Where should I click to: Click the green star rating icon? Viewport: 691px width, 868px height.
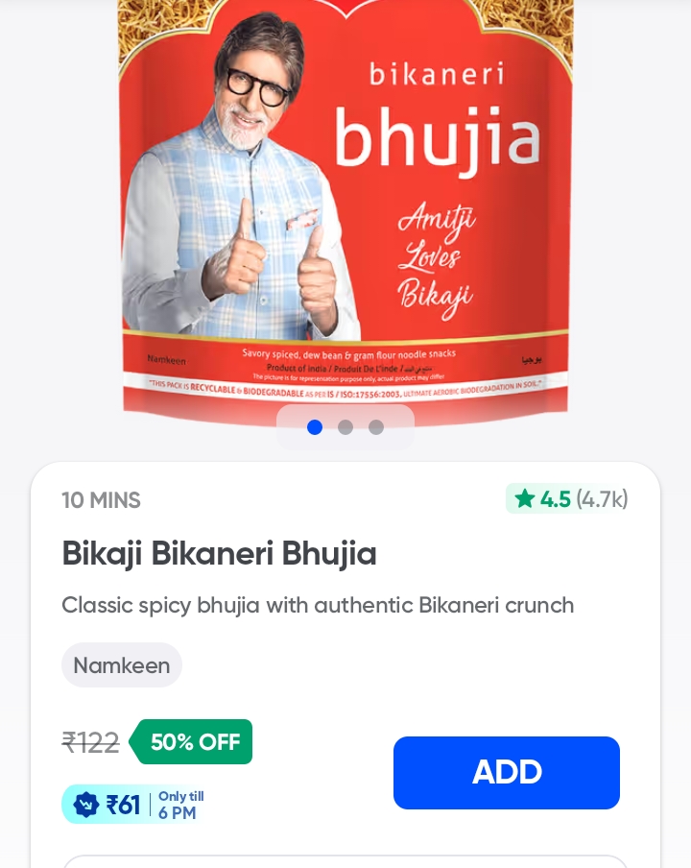(x=524, y=498)
